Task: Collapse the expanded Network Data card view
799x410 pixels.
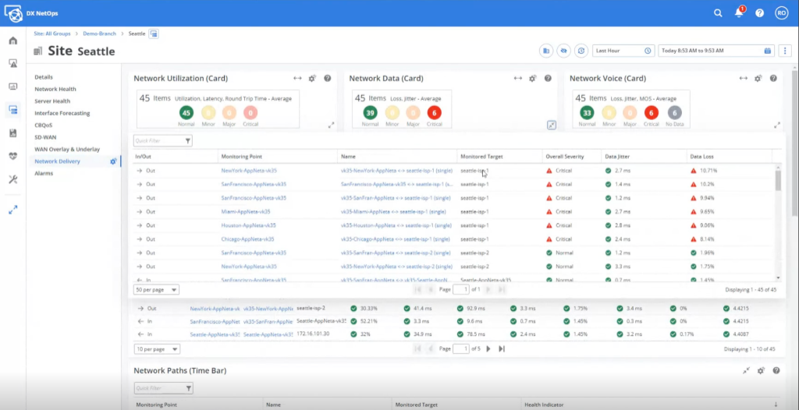Action: pyautogui.click(x=552, y=125)
